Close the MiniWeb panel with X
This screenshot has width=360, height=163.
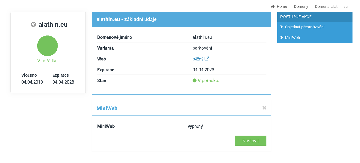(264, 108)
